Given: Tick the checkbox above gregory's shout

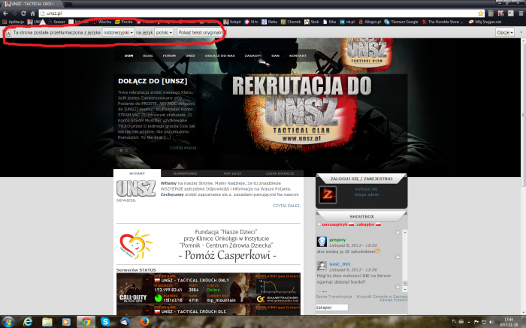Looking at the screenshot, I should click(398, 232).
